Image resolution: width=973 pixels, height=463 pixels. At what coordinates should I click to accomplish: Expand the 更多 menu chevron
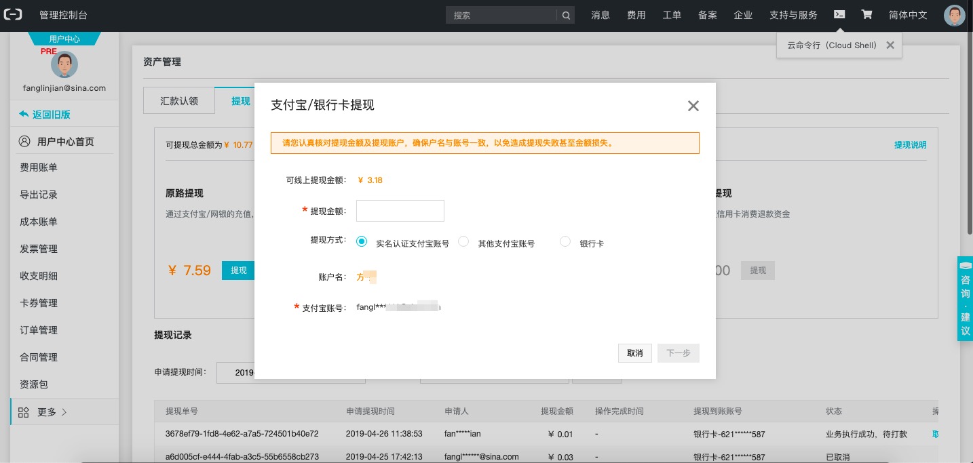64,412
